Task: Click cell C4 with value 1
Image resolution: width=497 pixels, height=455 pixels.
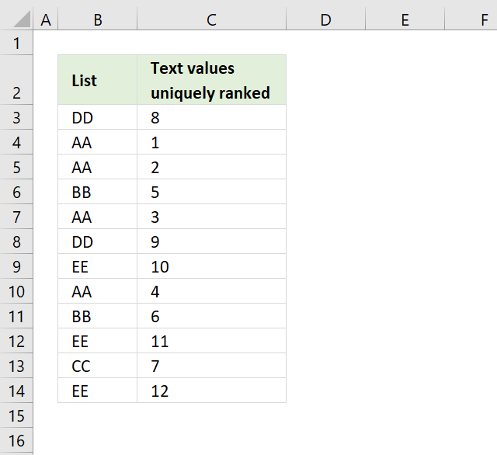Action: click(212, 142)
